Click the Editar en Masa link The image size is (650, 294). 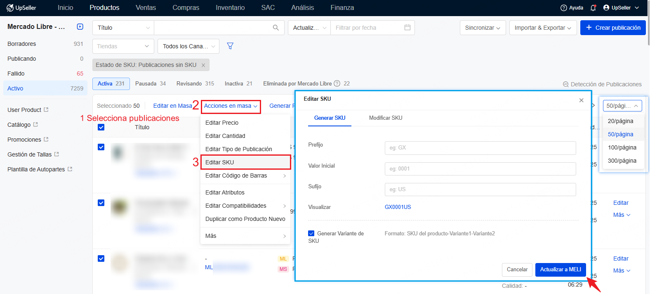[173, 106]
